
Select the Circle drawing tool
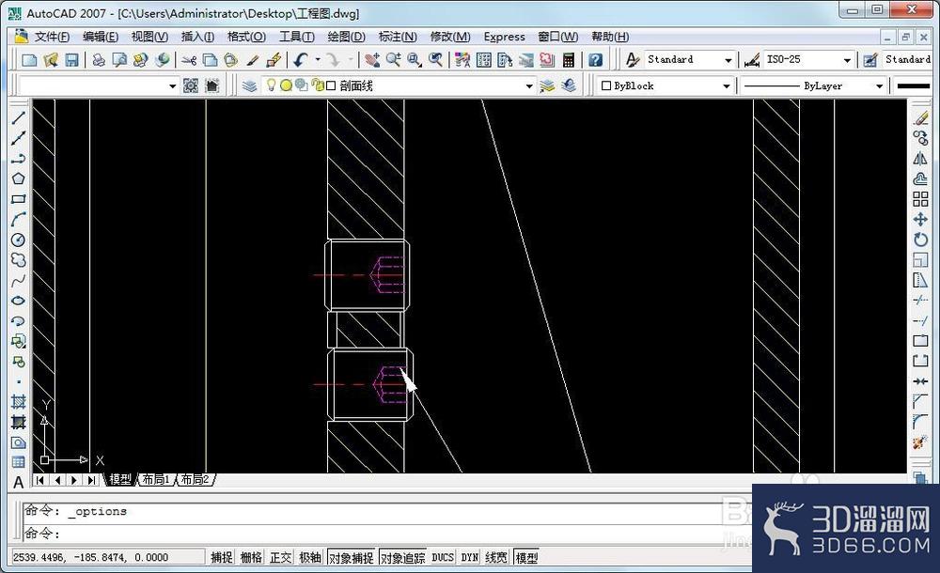tap(18, 240)
